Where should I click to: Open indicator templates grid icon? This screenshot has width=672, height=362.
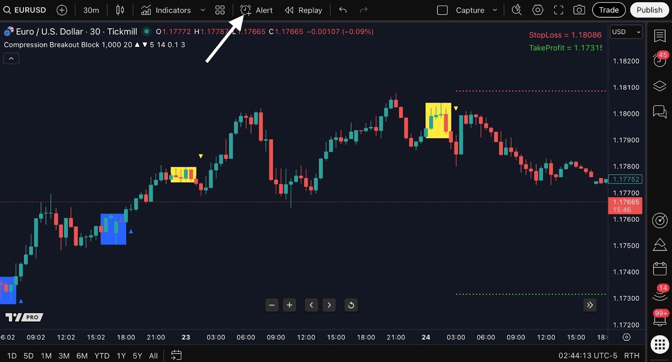point(220,10)
